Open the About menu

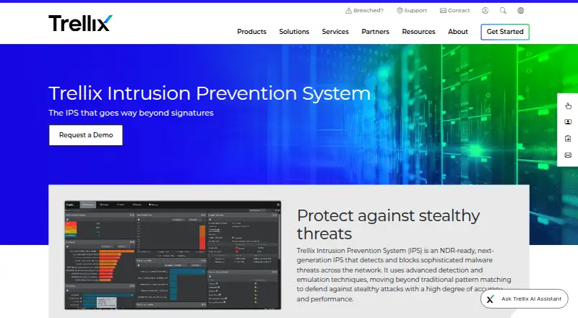click(458, 32)
